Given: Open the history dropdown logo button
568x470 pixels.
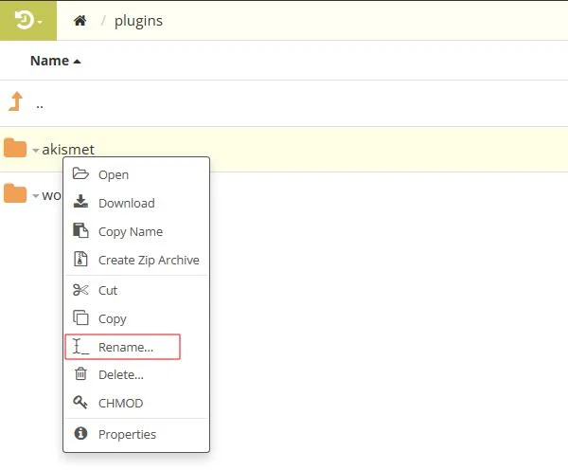Looking at the screenshot, I should pyautogui.click(x=27, y=20).
